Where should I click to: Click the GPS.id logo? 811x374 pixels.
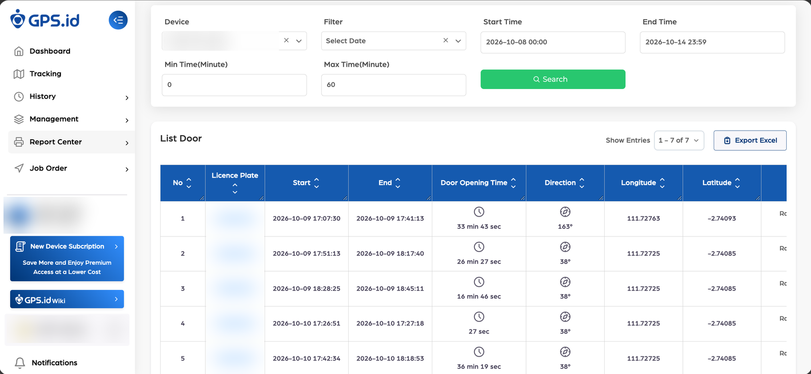pos(45,19)
